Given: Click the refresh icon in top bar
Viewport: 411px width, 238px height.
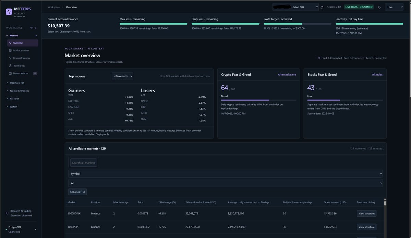Looking at the screenshot, I should point(322,7).
